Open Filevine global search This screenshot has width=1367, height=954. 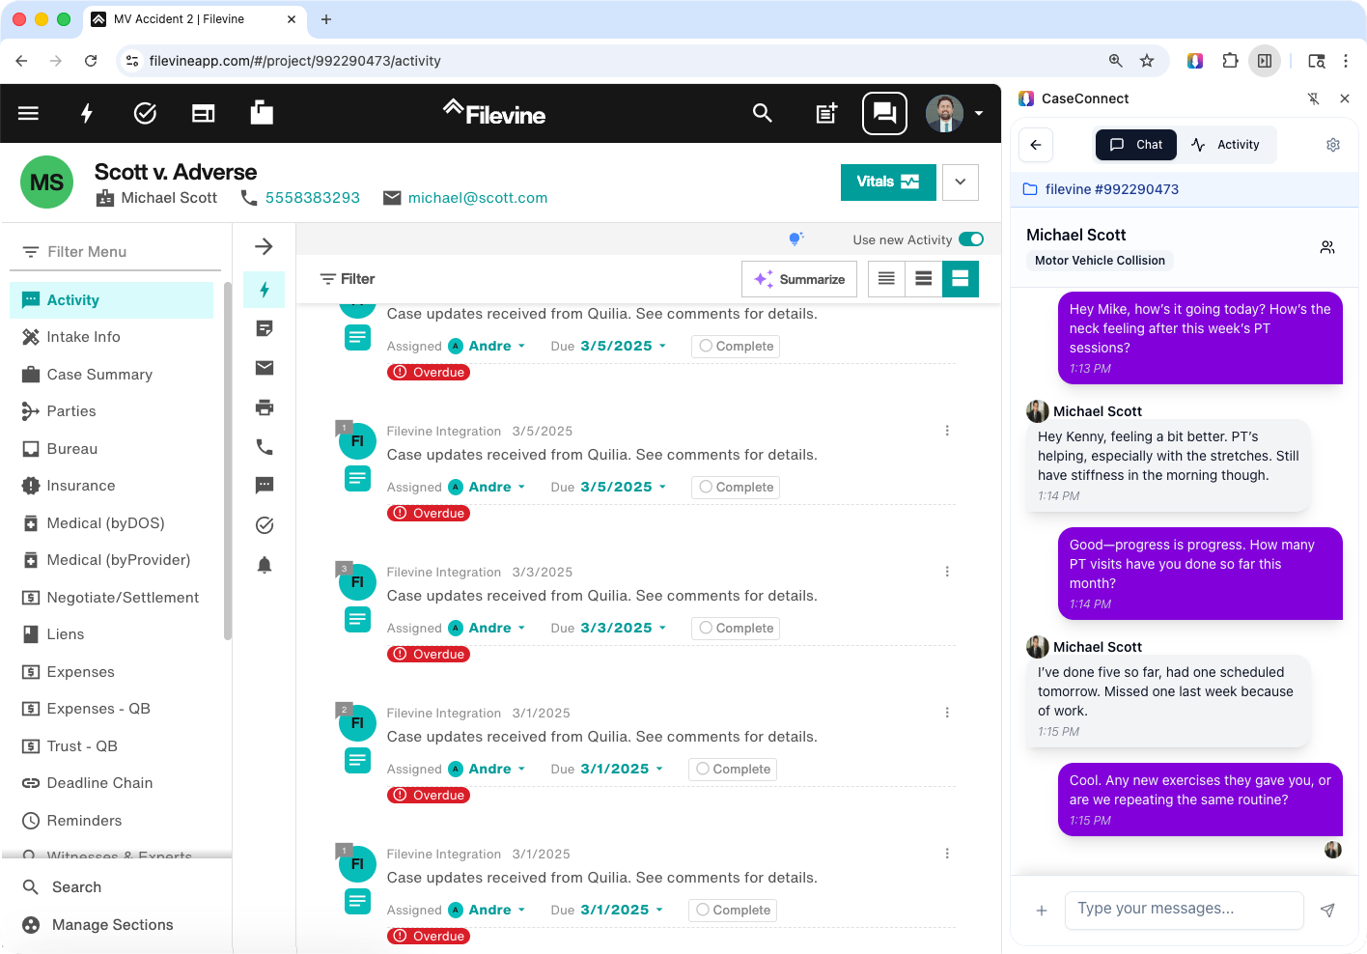[x=763, y=113]
